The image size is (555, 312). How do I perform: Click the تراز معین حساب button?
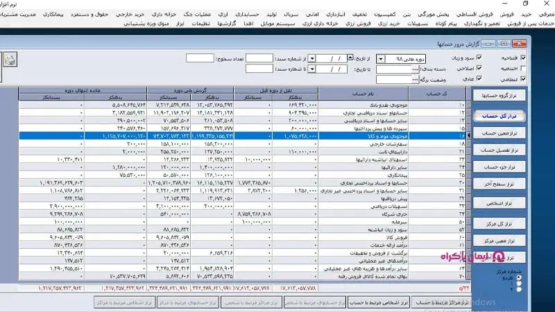(499, 133)
